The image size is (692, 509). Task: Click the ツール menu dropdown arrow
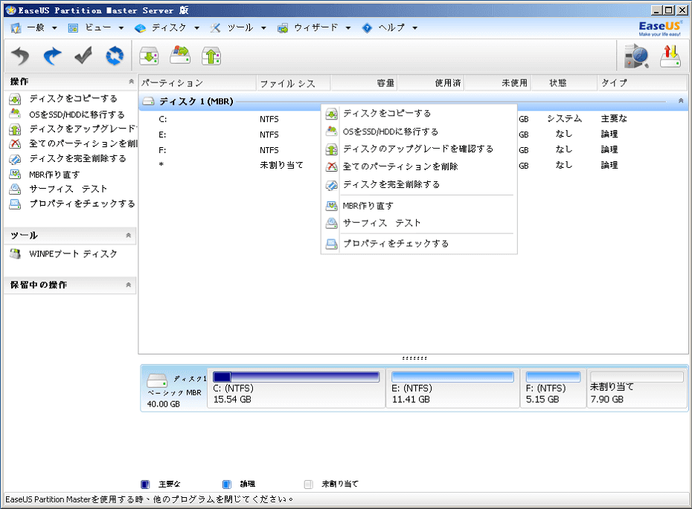tap(263, 27)
